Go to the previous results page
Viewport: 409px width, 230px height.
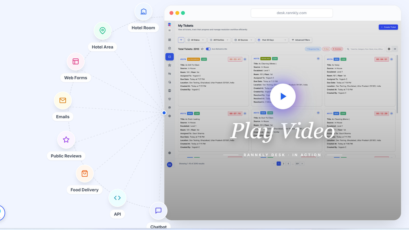[x=274, y=164]
